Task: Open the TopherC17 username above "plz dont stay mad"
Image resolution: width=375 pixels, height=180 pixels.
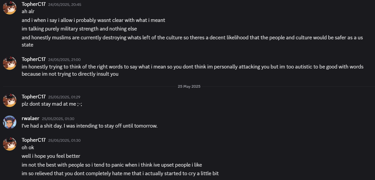Action: point(33,97)
